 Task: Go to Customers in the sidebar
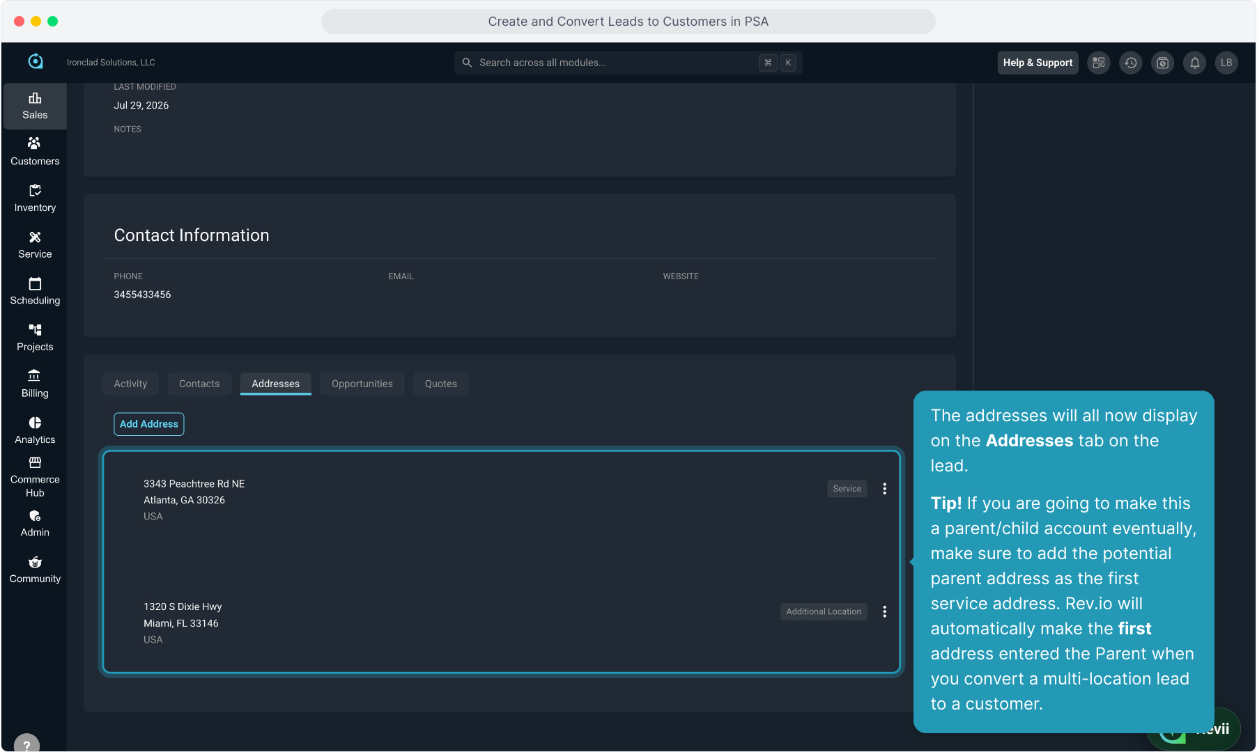(35, 152)
